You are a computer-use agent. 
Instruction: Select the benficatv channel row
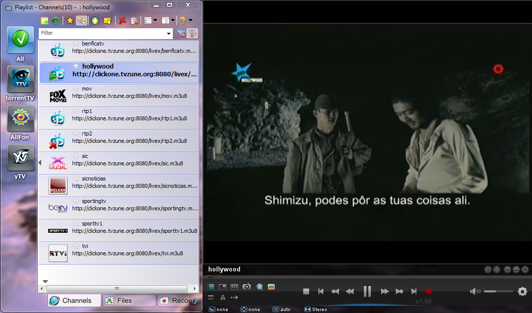tap(119, 51)
